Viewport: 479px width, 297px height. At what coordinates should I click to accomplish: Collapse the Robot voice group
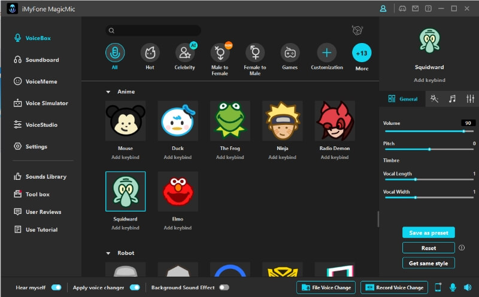point(108,253)
